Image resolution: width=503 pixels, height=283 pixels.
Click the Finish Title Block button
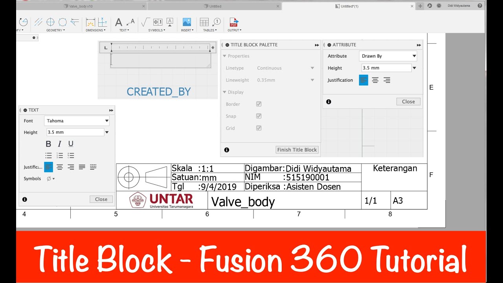[297, 150]
